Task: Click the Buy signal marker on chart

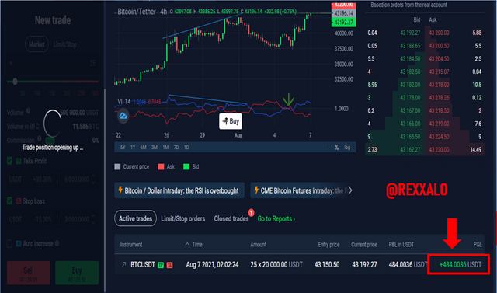Action: tap(231, 121)
